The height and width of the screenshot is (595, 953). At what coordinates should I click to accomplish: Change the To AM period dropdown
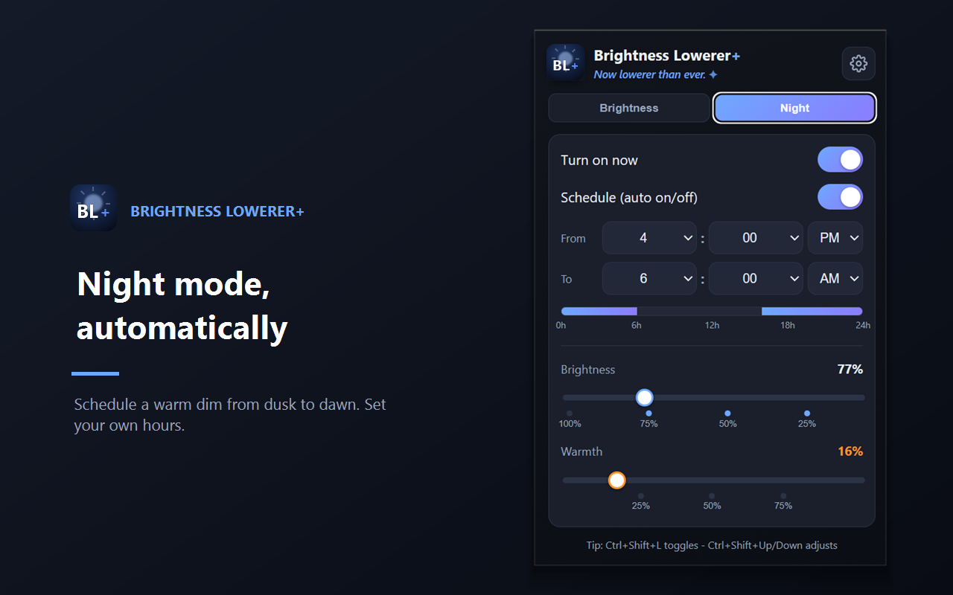[835, 279]
